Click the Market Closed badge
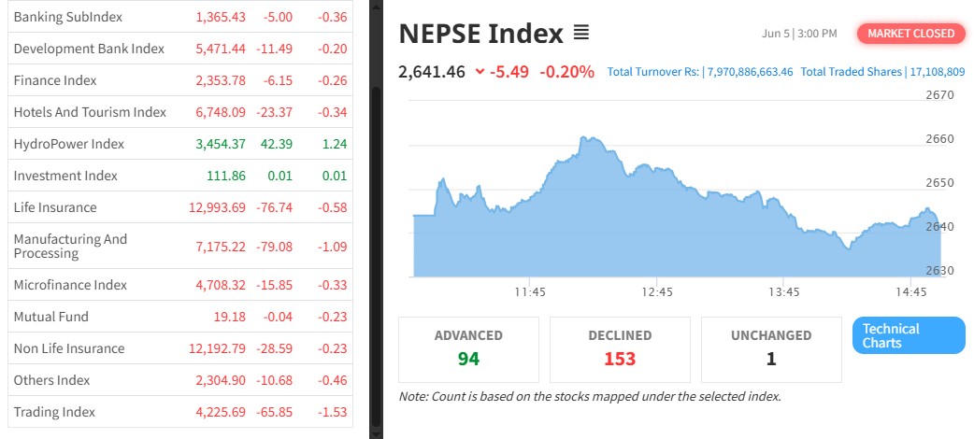Screen dimensions: 974x439 [910, 34]
